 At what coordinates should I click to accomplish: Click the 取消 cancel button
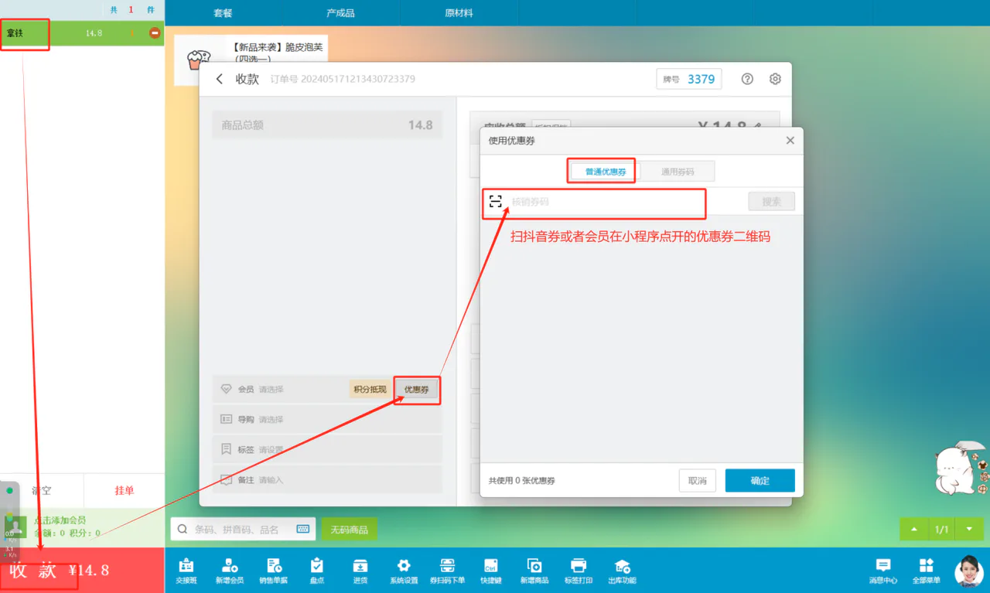[698, 480]
